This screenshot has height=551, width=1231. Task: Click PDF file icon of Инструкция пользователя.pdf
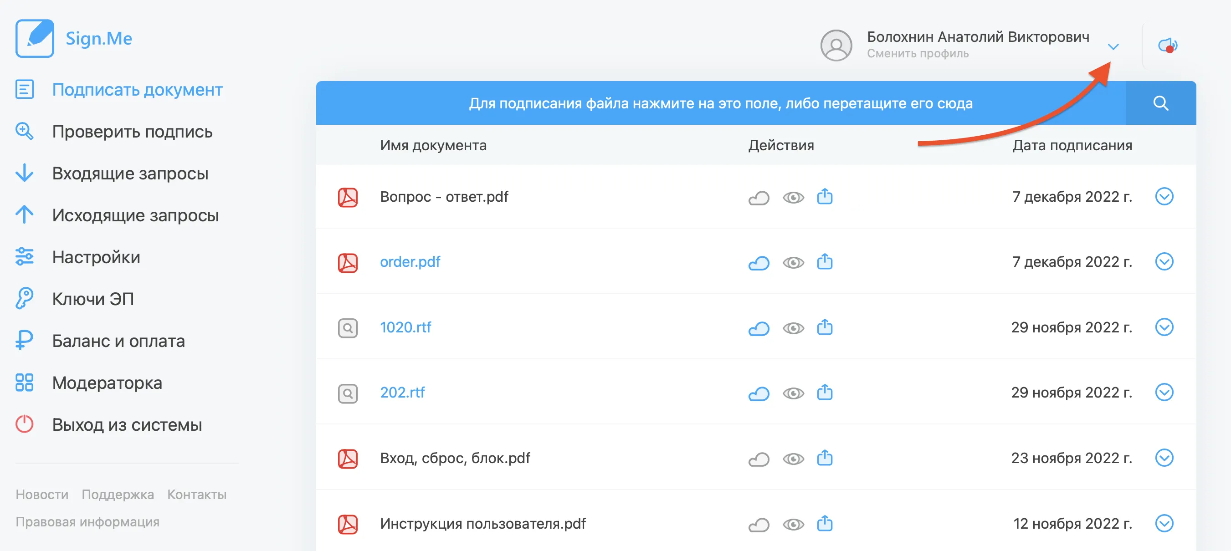[348, 524]
